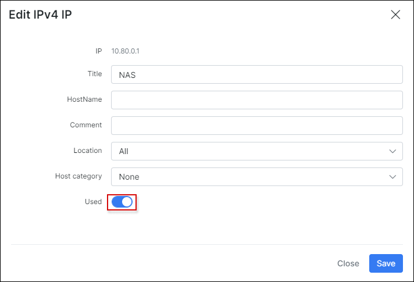Viewport: 414px width, 282px height.
Task: Click the HostName field label
Action: tap(84, 99)
